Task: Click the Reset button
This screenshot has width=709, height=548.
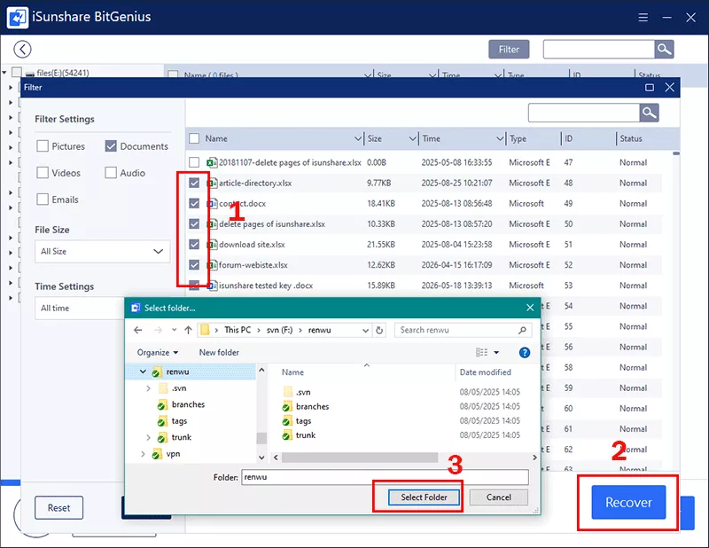Action: click(x=58, y=508)
